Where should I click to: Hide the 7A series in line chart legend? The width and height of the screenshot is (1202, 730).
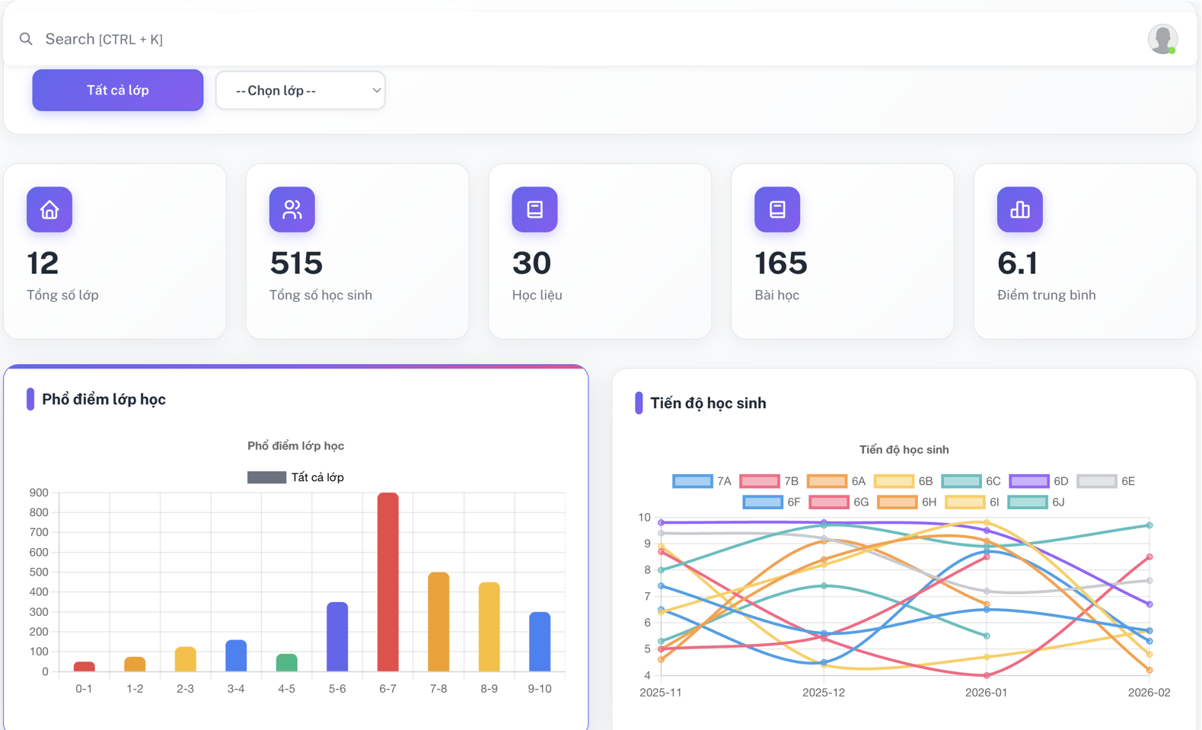[701, 481]
